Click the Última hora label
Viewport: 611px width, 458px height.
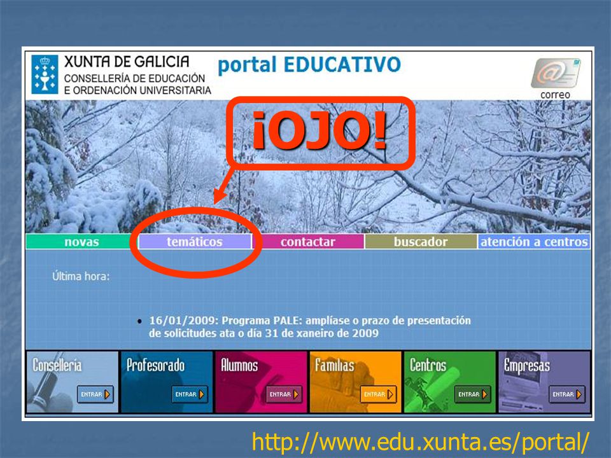point(81,277)
